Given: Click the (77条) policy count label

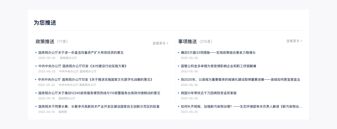Looking at the screenshot, I should coord(62,42).
